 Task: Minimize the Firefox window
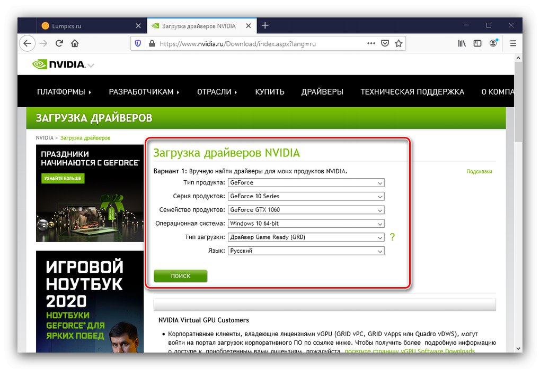(x=466, y=25)
